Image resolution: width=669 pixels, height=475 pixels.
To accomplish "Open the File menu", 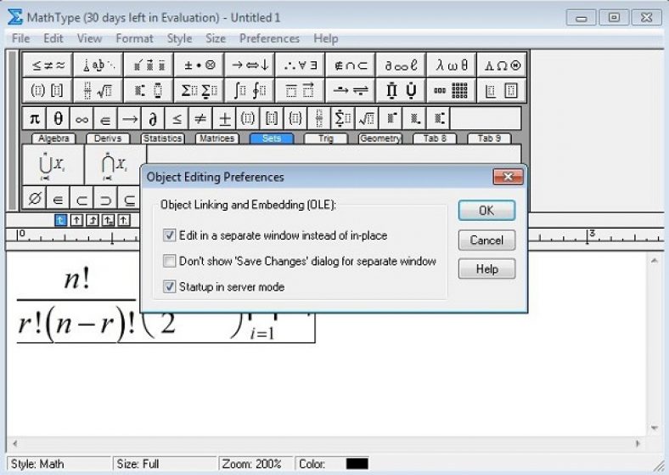I will (21, 38).
